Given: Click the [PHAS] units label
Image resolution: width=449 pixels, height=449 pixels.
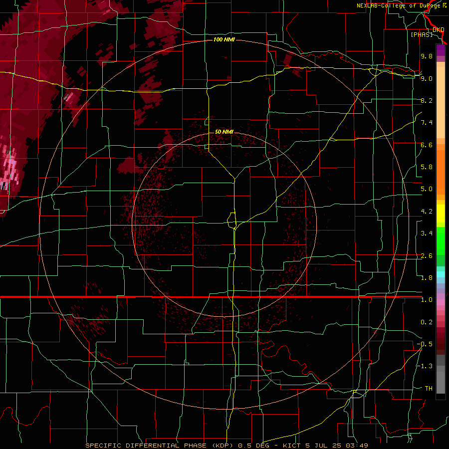Looking at the screenshot, I should click(422, 34).
